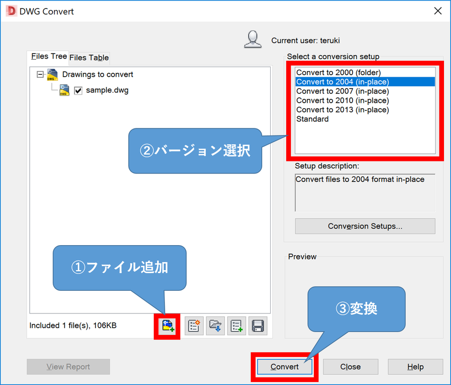451x385 pixels.
Task: Click the Included 1 file(s), 106KB status
Action: (x=73, y=325)
